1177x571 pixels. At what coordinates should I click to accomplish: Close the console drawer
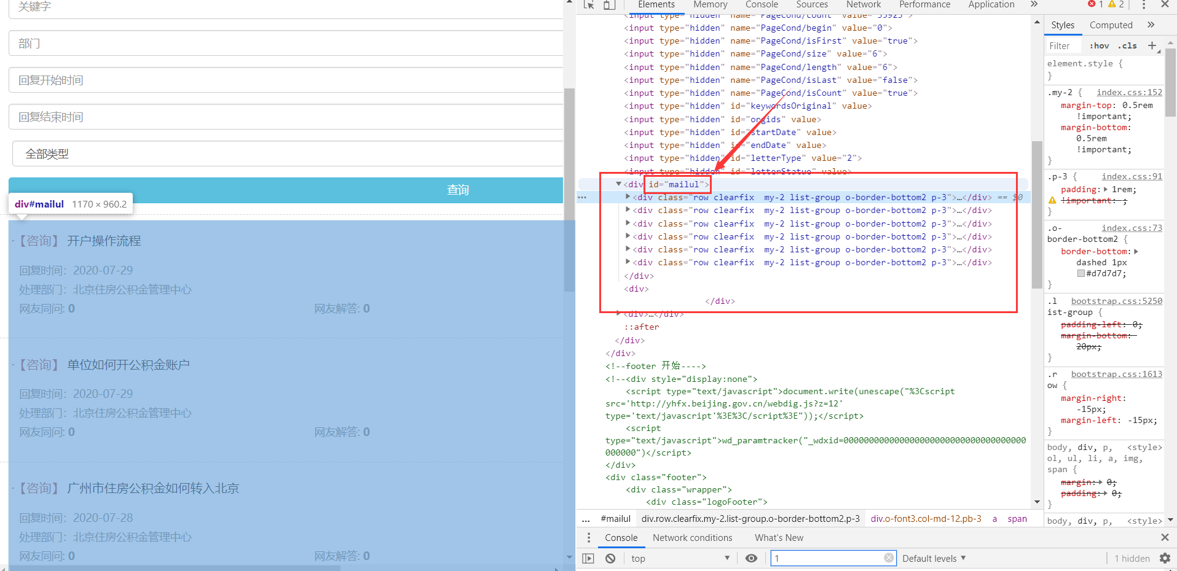point(1165,537)
